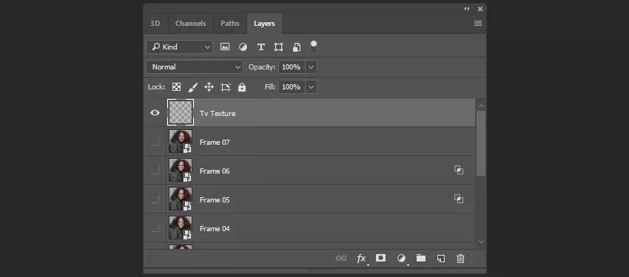Close the Layers panel
Screen dimensions: 629x277
click(x=480, y=8)
